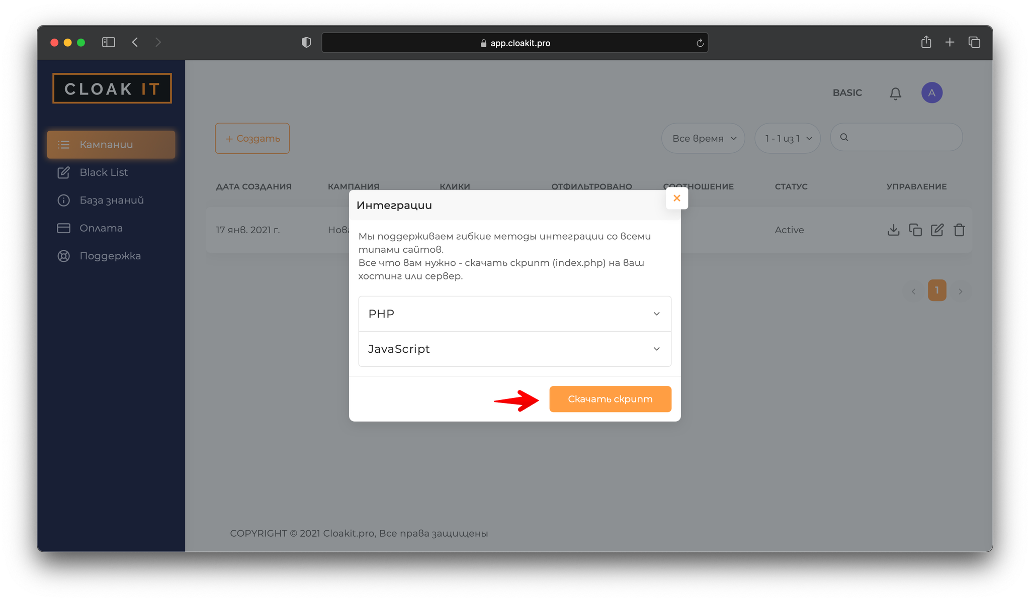The image size is (1030, 601).
Task: Click the Safari share icon
Action: tap(926, 43)
